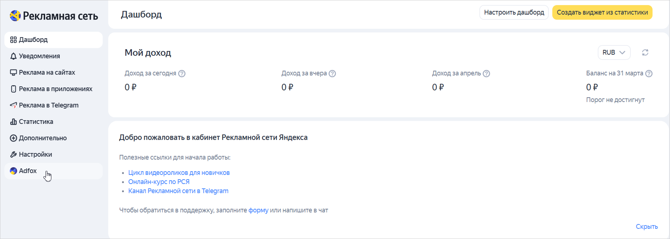This screenshot has width=670, height=239.
Task: Go to Реклама на сайтах section
Action: click(47, 73)
